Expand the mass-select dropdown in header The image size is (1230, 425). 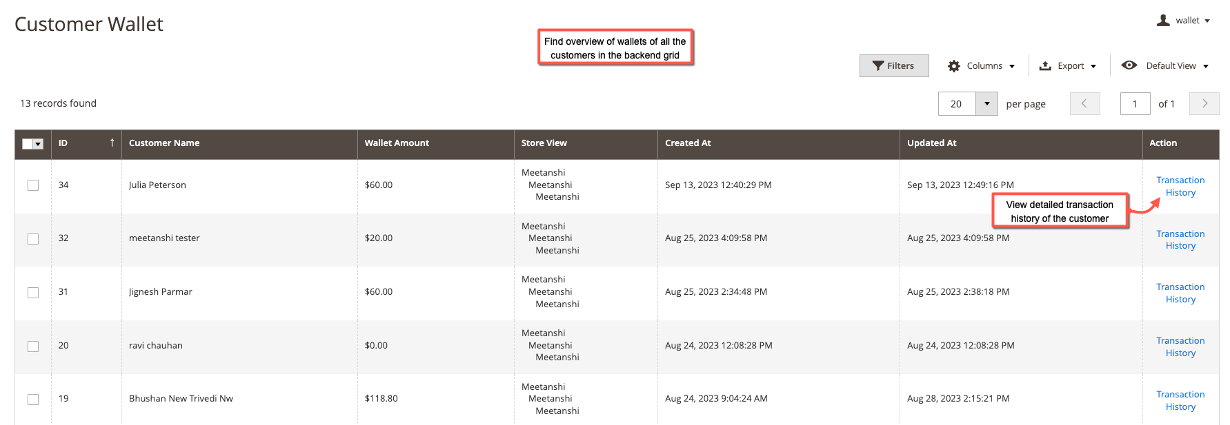(x=39, y=144)
